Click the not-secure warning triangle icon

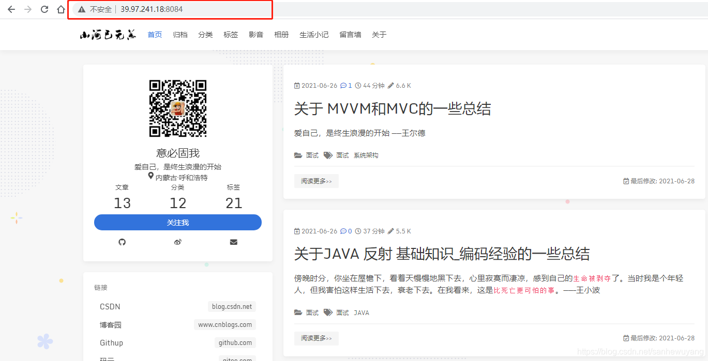point(81,9)
